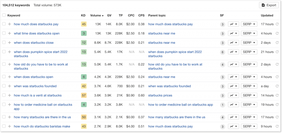Click plus icon beside 'how much does starbucks pay'

click(x=9, y=24)
